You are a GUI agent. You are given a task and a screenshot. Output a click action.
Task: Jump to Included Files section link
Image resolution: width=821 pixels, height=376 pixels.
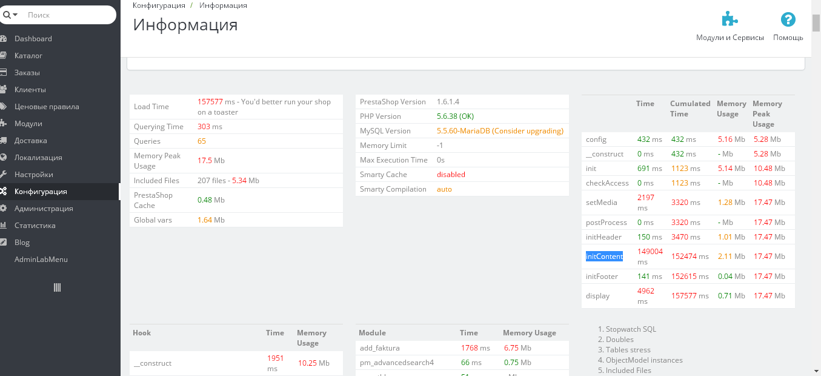pos(628,371)
